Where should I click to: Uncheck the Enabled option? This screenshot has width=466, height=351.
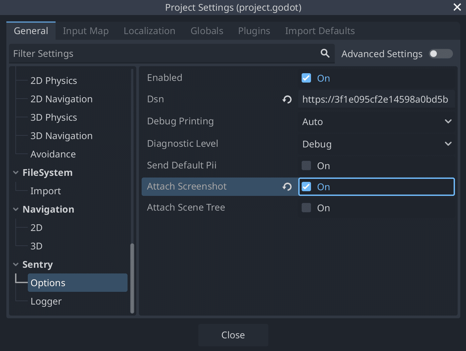coord(306,78)
